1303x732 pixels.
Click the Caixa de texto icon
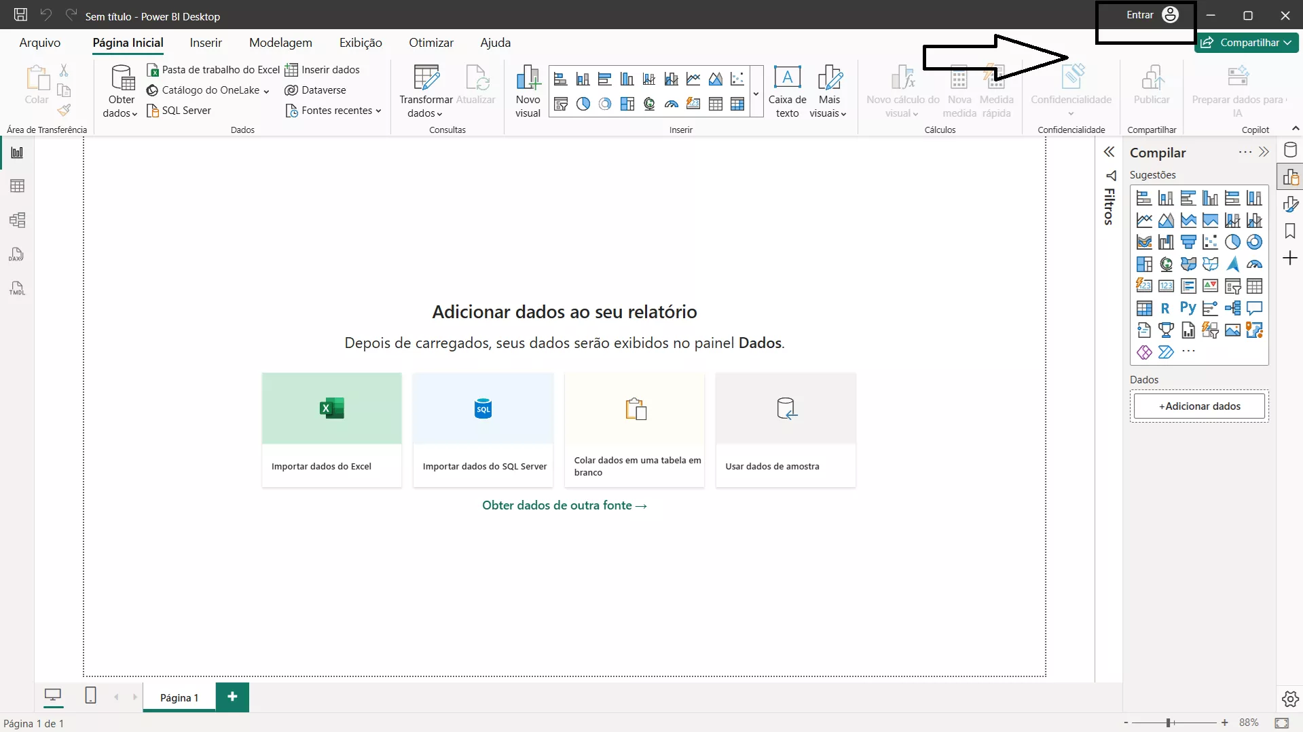(x=787, y=92)
